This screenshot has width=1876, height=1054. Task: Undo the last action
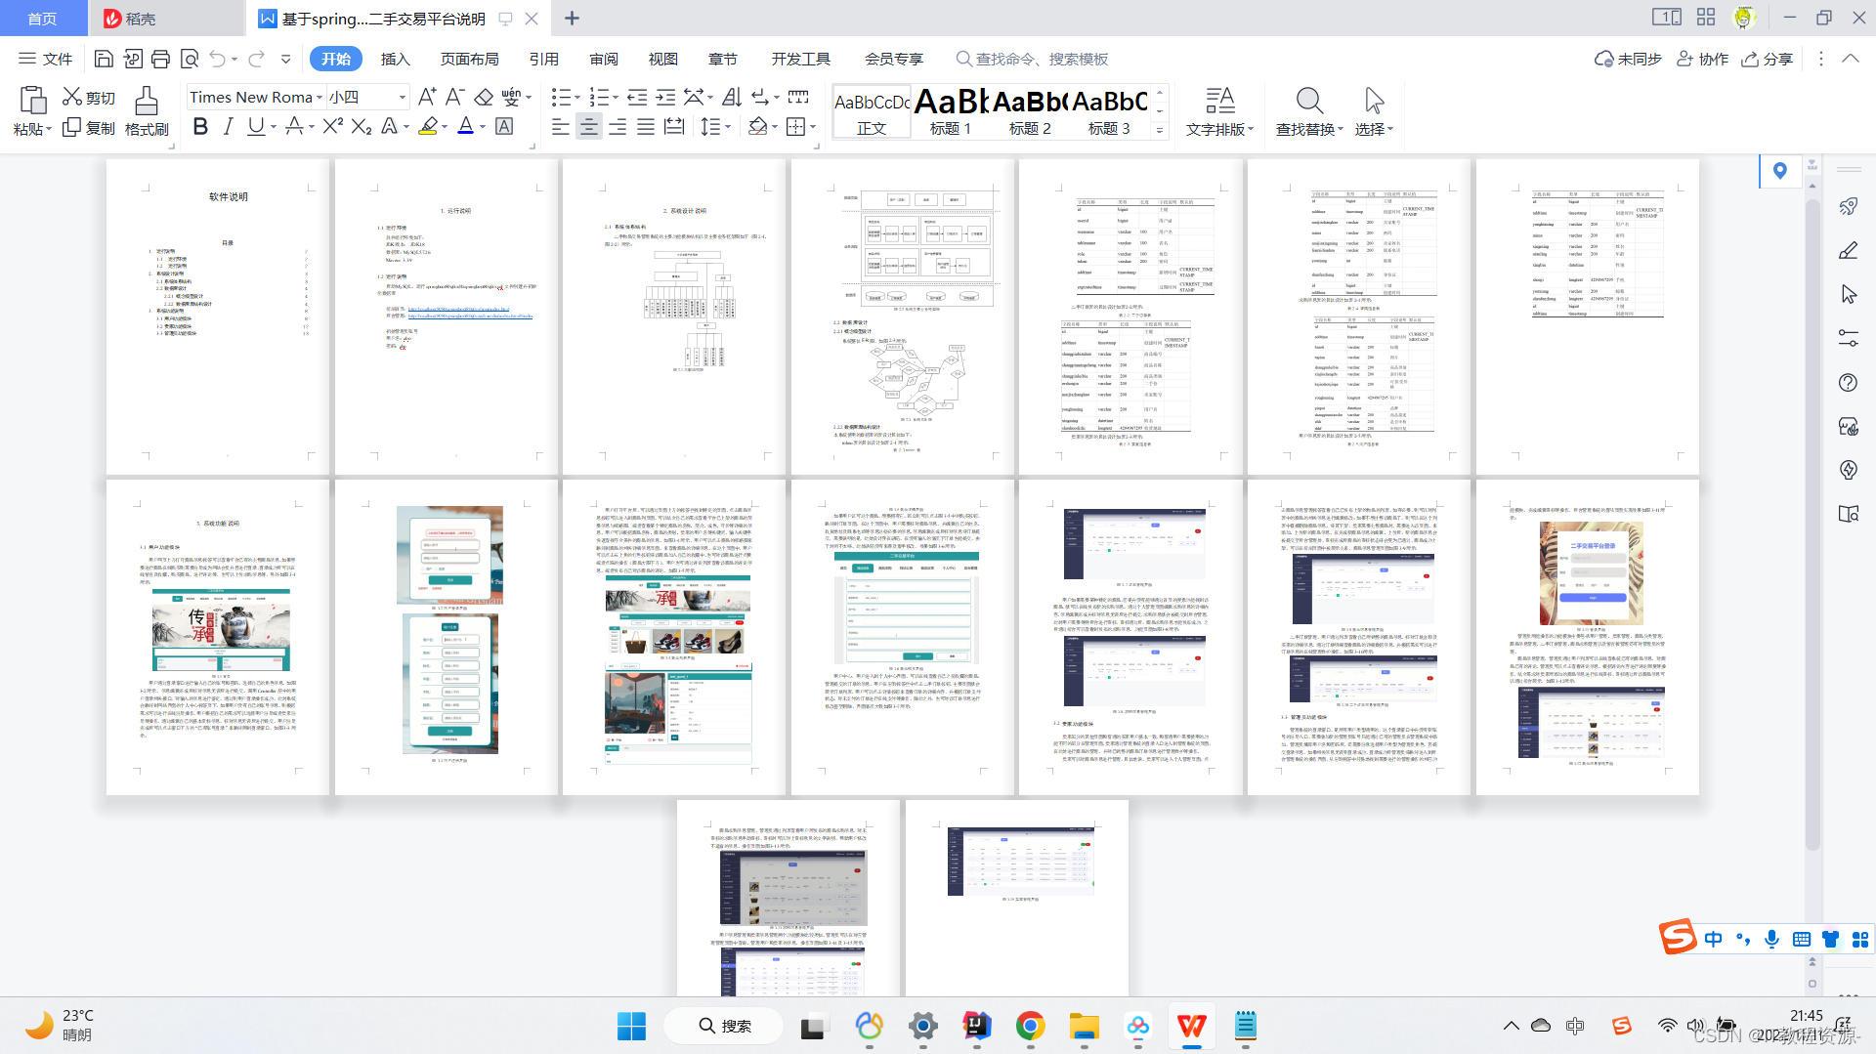217,59
